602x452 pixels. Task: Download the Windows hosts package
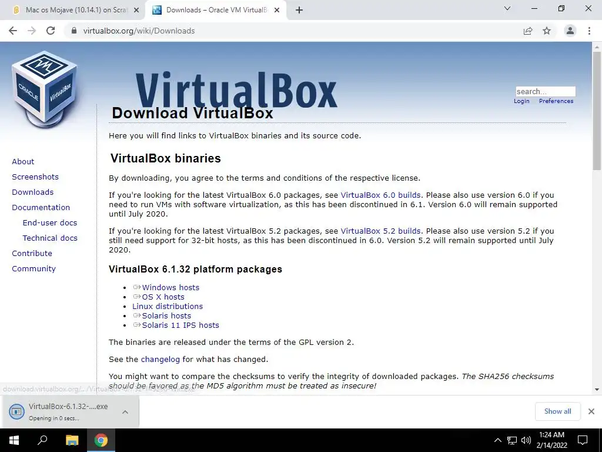tap(170, 287)
